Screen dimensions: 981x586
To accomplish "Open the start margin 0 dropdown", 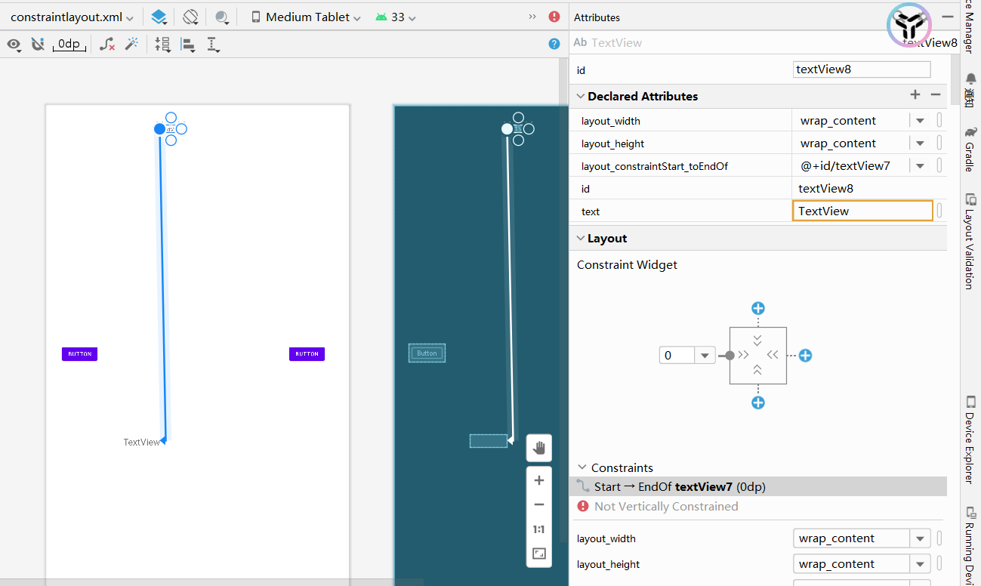I will click(x=705, y=355).
